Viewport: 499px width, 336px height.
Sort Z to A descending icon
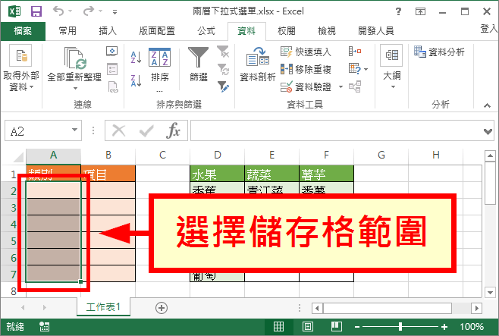136,81
